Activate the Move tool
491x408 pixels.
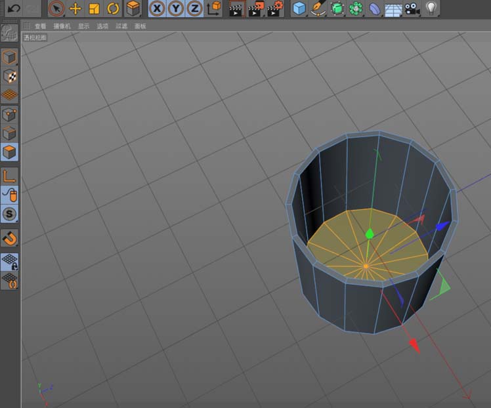tap(75, 9)
